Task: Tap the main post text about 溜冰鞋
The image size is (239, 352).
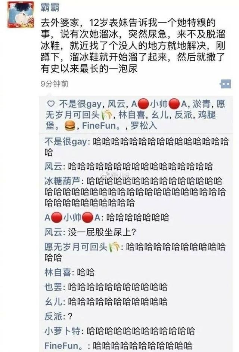Action: point(133,46)
